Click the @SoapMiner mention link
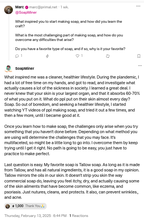This screenshot has height=220, width=144. 26,13
